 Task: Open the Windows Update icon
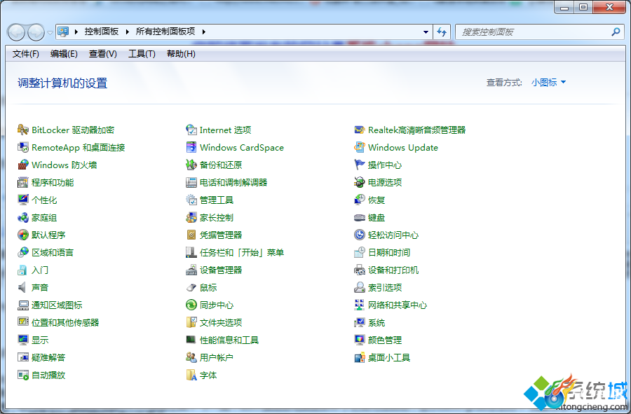(360, 148)
